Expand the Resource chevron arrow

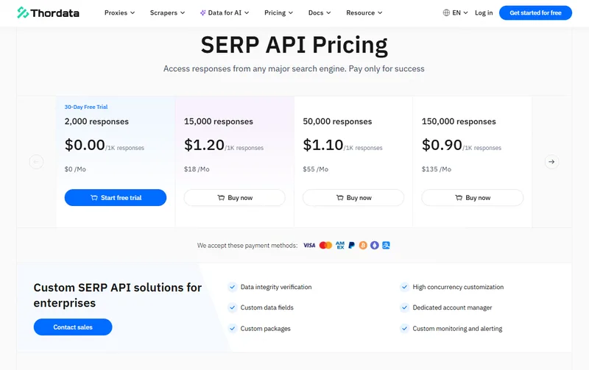380,13
